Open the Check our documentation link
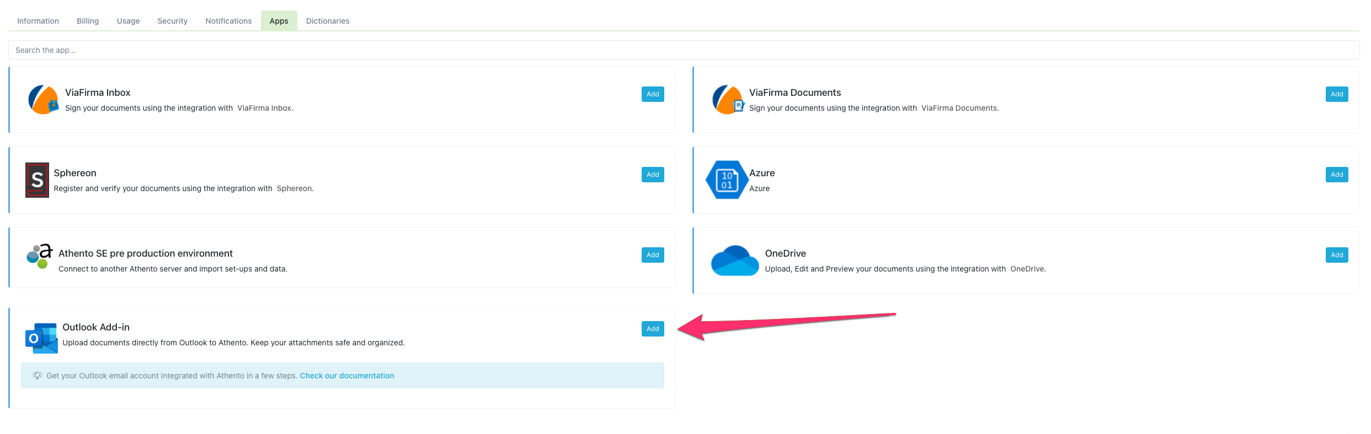1371x434 pixels. (346, 376)
